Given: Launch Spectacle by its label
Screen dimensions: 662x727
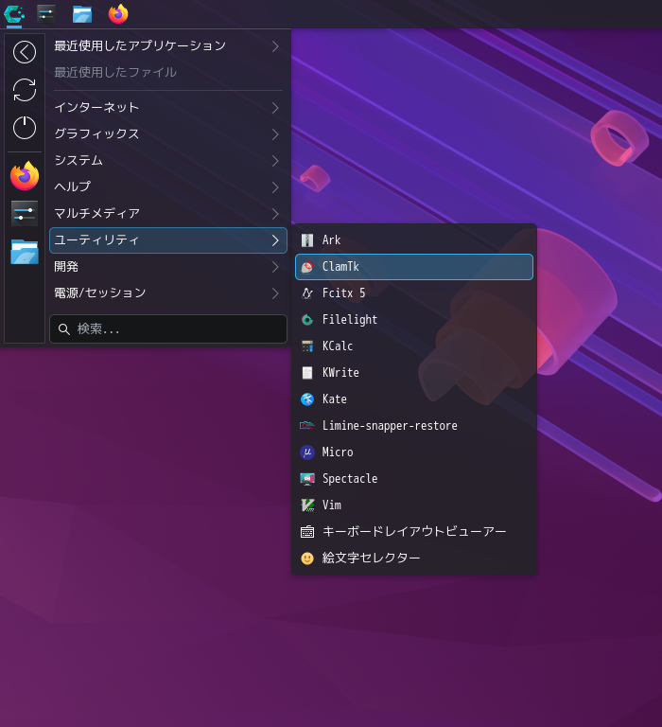Looking at the screenshot, I should point(350,478).
